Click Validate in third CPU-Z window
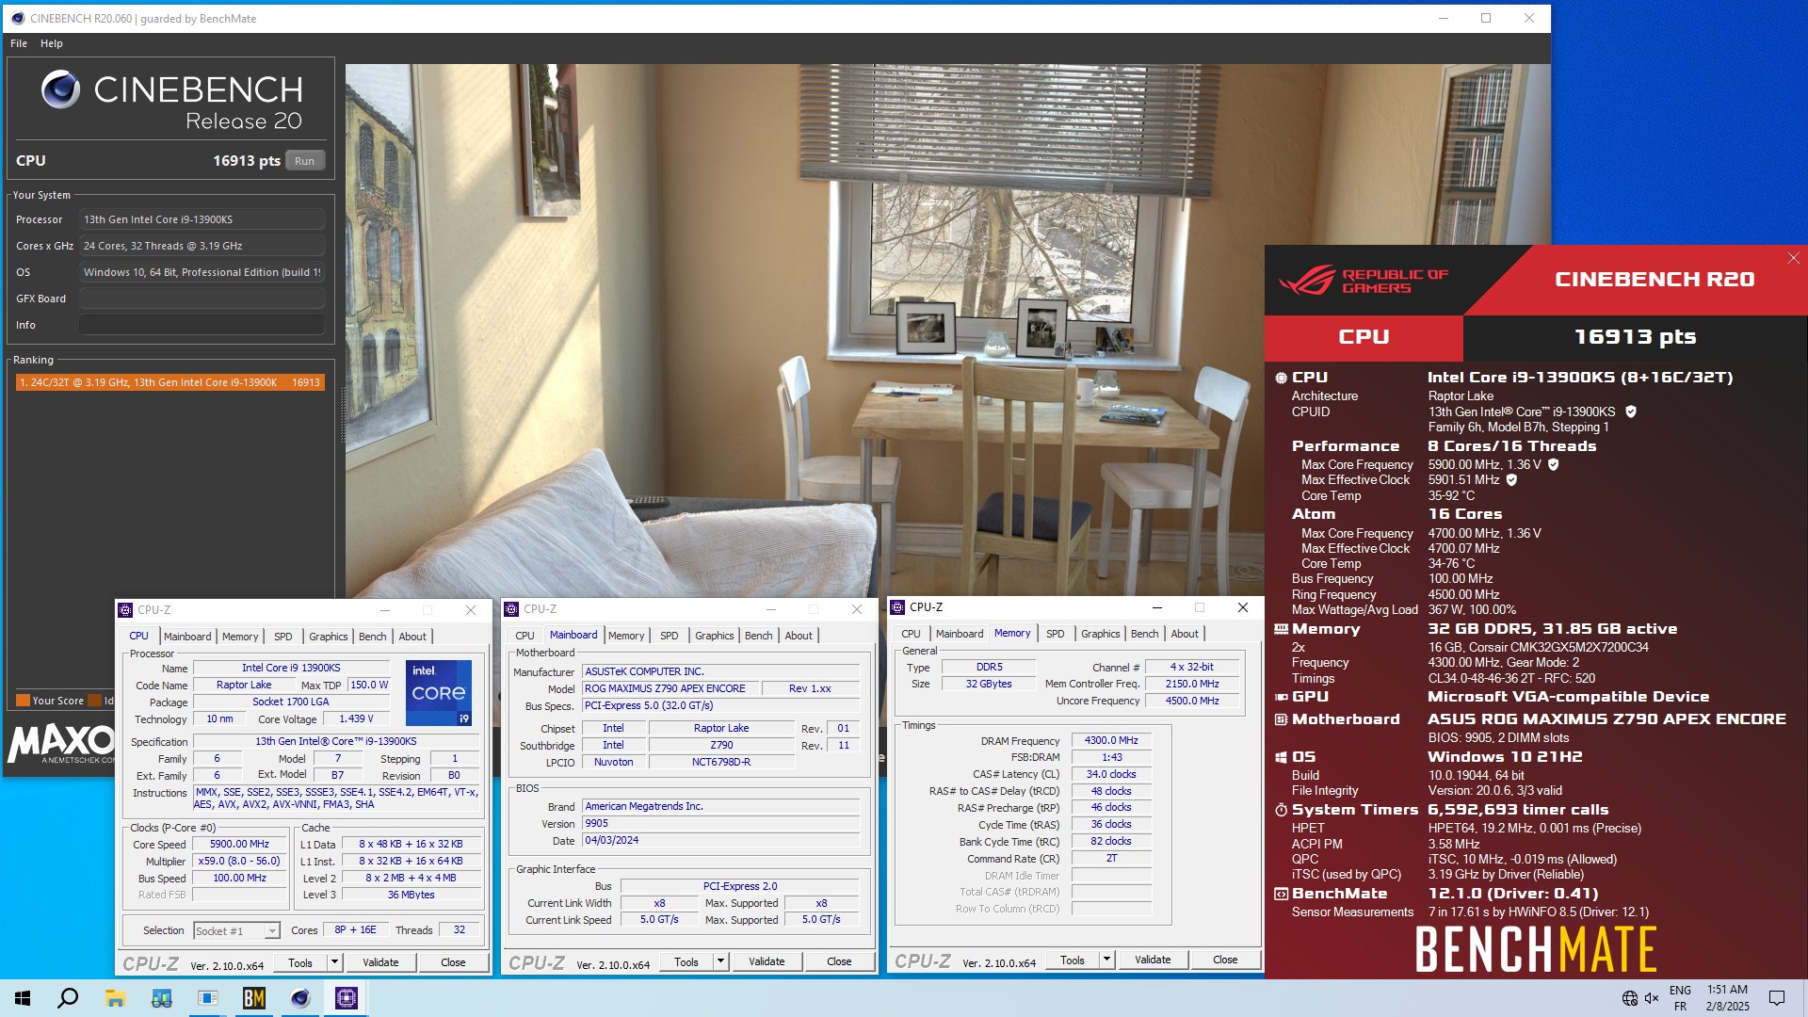The width and height of the screenshot is (1808, 1017). pos(1153,960)
